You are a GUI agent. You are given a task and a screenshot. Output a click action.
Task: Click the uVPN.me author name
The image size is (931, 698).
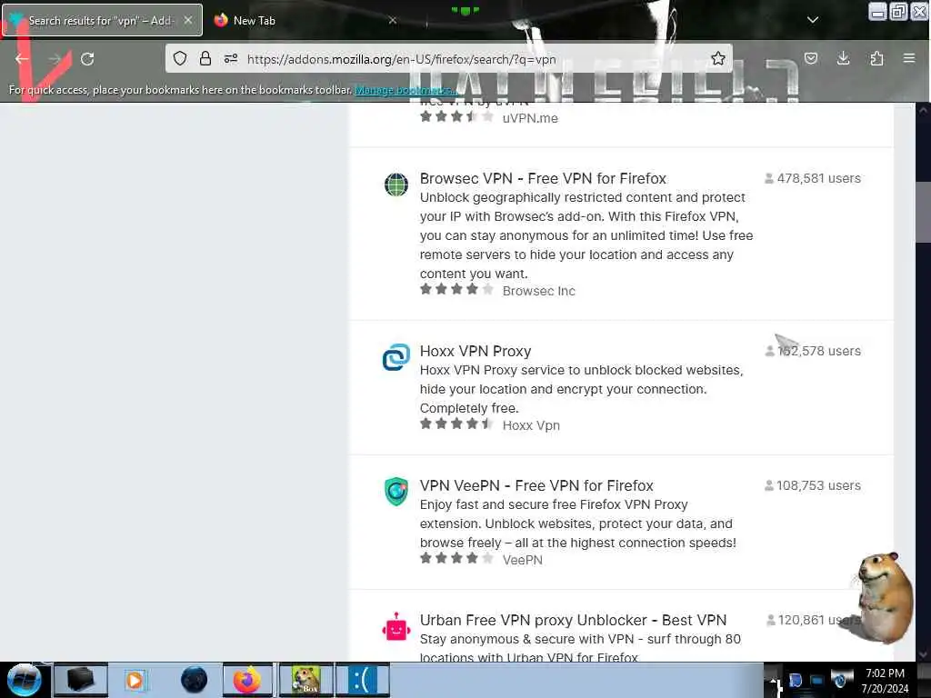[x=530, y=118]
